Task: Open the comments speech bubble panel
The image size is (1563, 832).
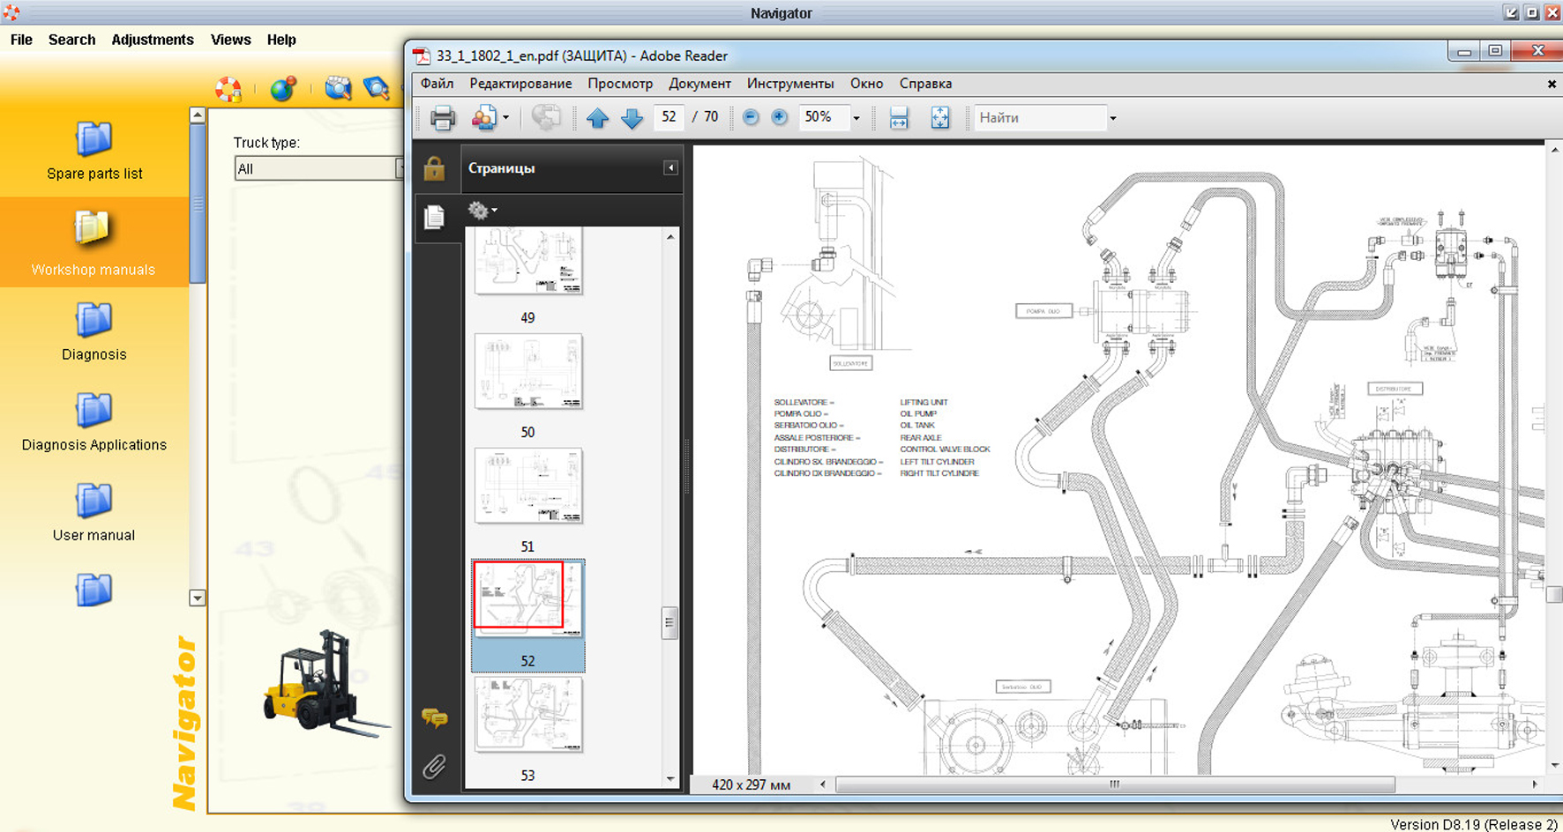Action: tap(434, 718)
